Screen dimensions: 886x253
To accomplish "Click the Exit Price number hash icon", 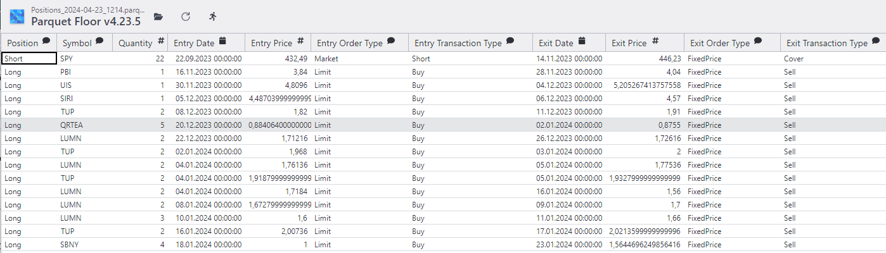I will click(655, 42).
